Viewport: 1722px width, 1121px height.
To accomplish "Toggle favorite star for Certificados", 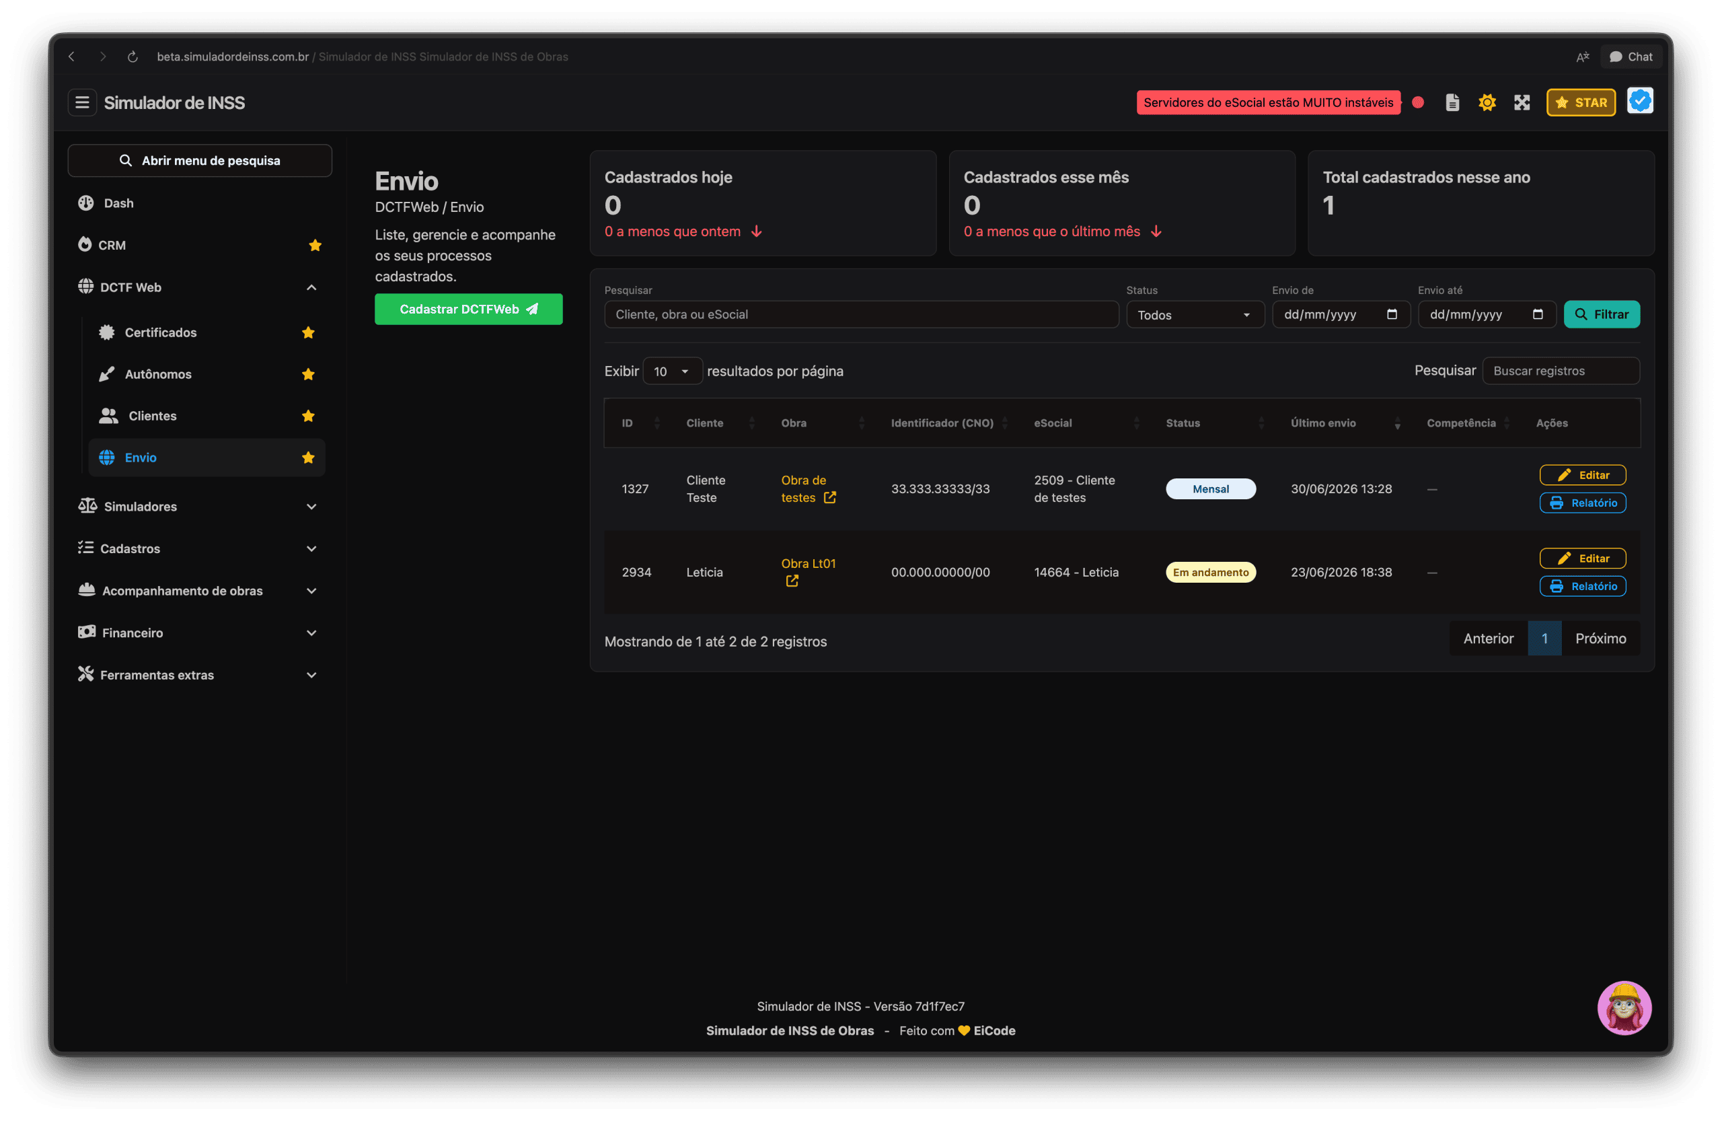I will [308, 333].
